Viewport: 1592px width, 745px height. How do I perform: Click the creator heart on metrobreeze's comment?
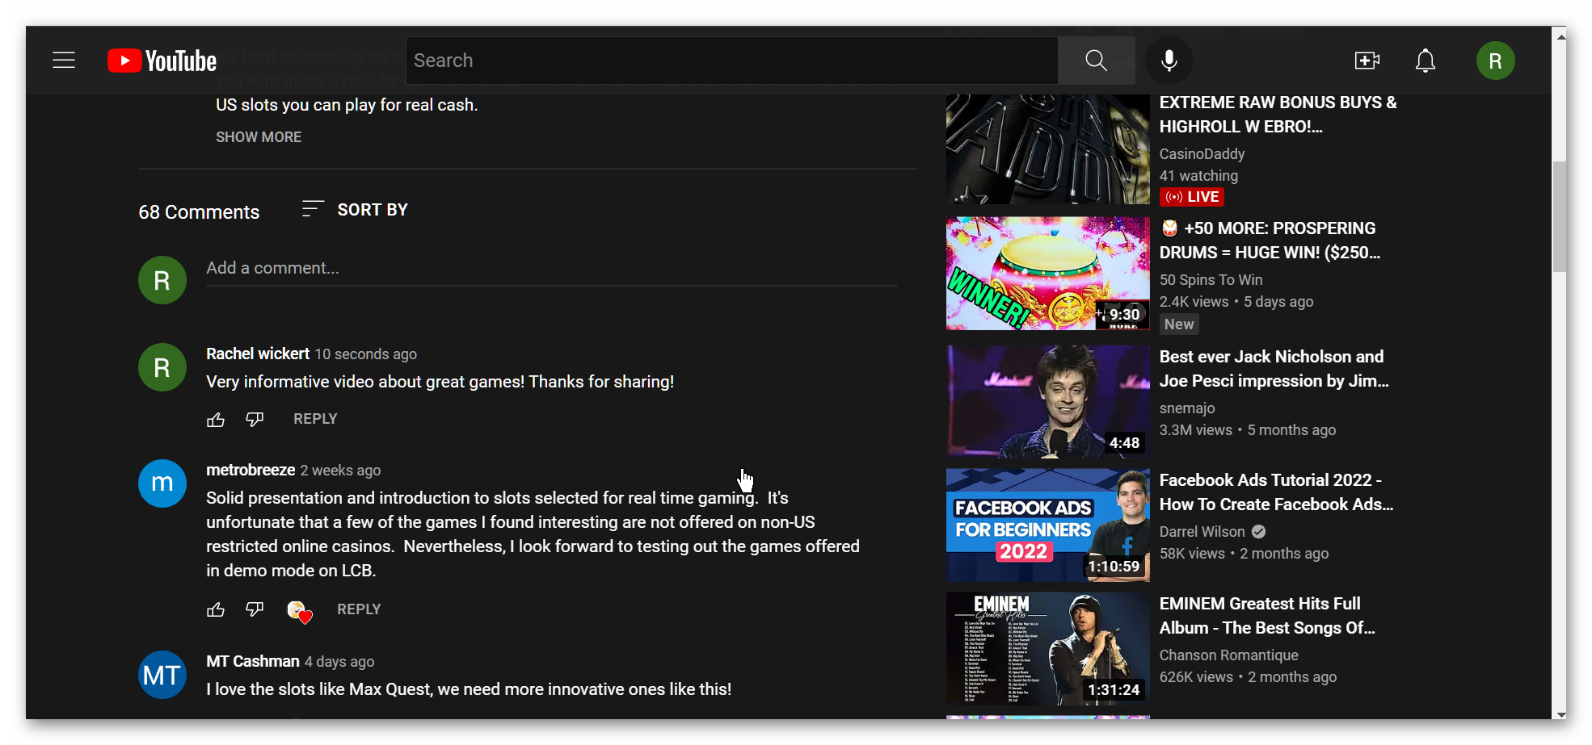pyautogui.click(x=299, y=612)
